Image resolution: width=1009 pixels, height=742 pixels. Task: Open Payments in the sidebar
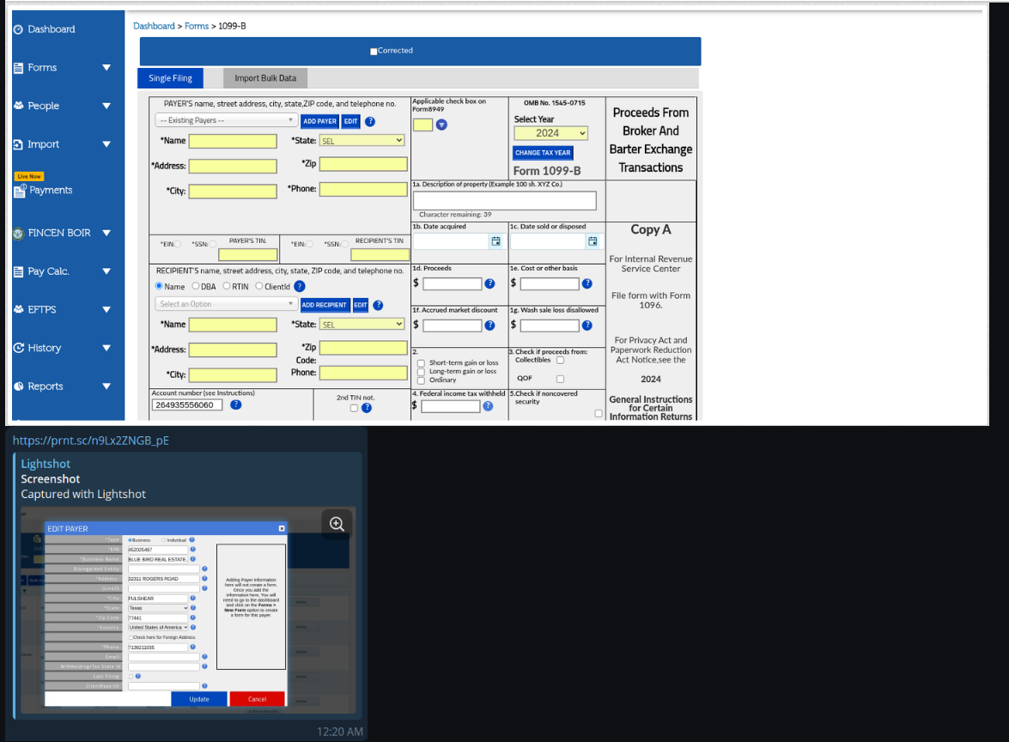click(x=50, y=190)
